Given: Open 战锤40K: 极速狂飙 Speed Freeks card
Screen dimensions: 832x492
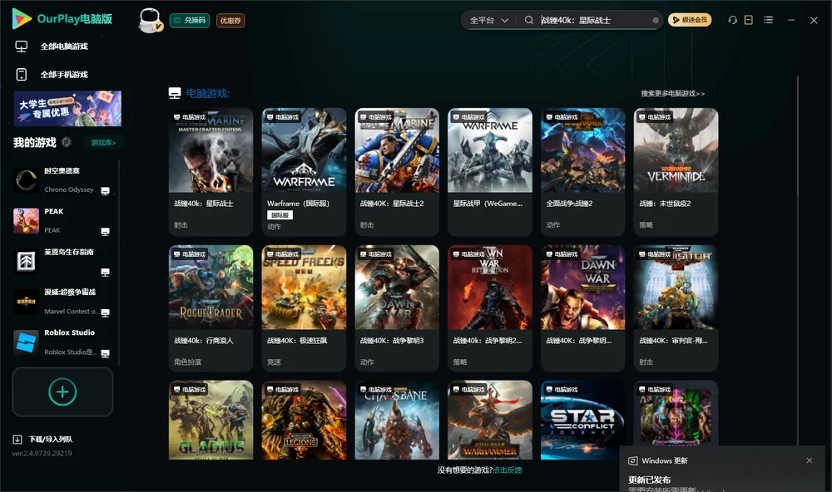Looking at the screenshot, I should (304, 308).
